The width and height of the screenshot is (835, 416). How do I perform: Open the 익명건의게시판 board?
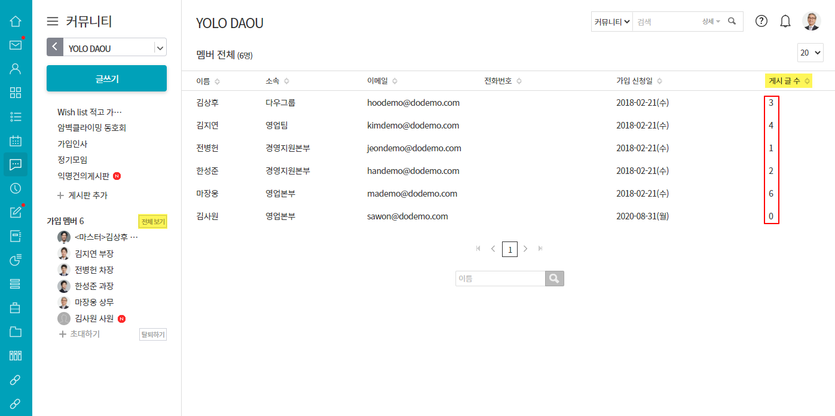83,176
